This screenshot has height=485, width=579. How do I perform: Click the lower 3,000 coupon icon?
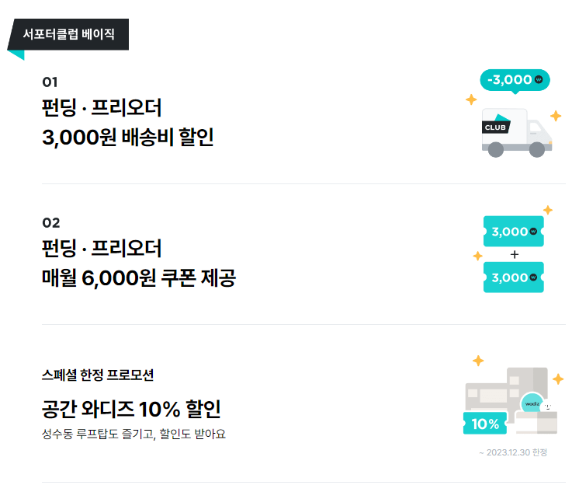pos(513,277)
